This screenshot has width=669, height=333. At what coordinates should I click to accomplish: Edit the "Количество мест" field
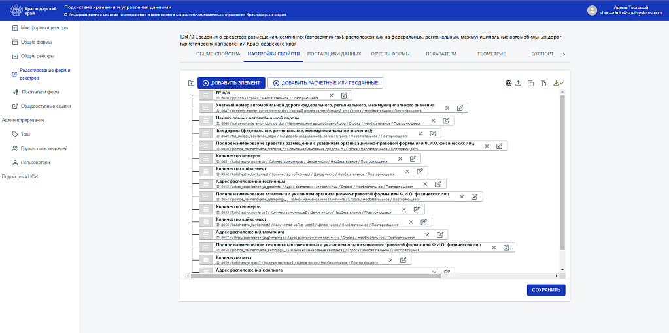click(403, 260)
